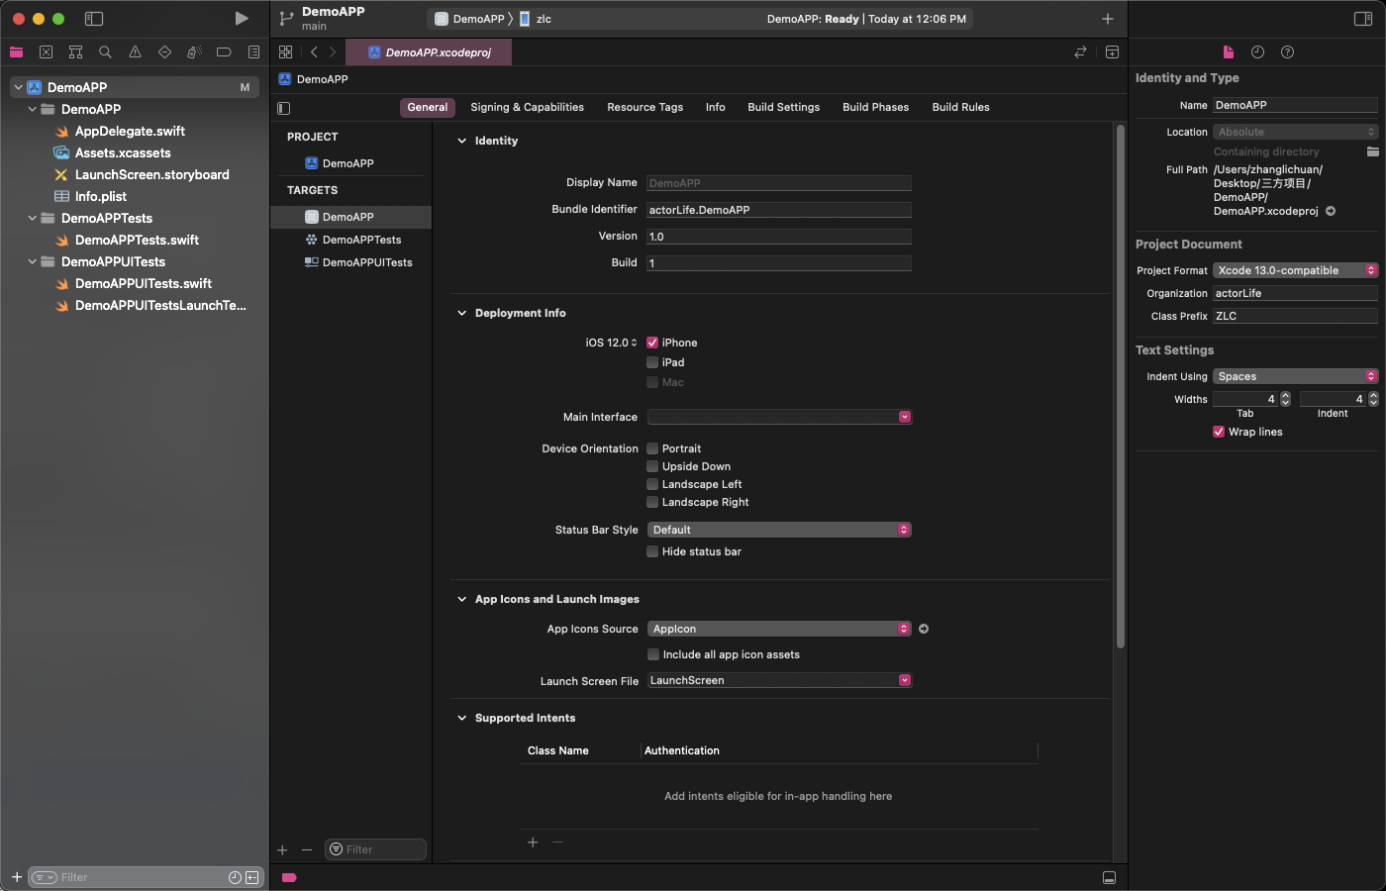
Task: Run the project with the play button
Action: [242, 19]
